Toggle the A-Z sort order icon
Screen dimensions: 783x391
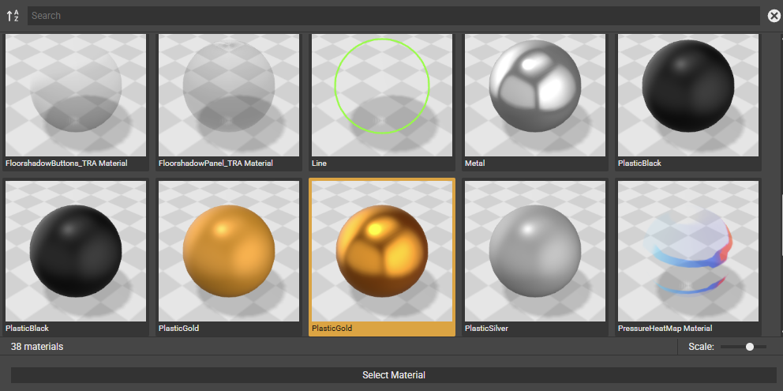(13, 16)
